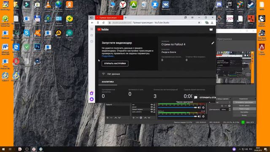Click 'Выход' to exit OBS
This screenshot has width=270, height=152.
click(x=244, y=115)
